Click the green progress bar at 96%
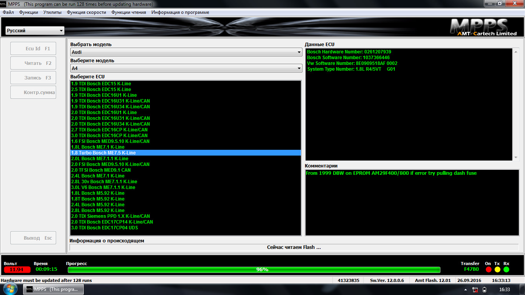The width and height of the screenshot is (525, 295). click(x=254, y=270)
